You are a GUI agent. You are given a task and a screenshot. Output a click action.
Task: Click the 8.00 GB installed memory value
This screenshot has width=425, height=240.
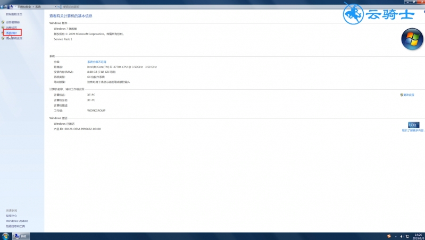pos(102,72)
